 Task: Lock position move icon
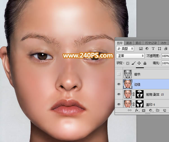pyautogui.click(x=139, y=63)
